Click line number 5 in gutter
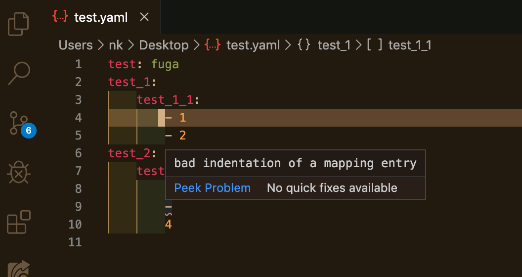This screenshot has width=522, height=277. (78, 135)
